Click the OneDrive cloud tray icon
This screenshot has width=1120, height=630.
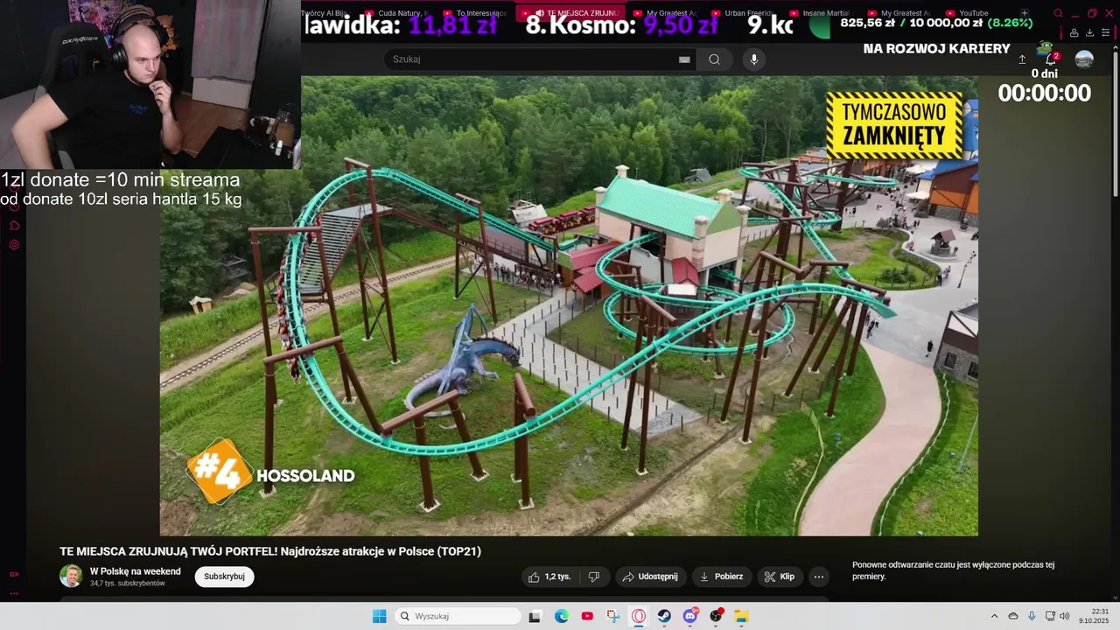pyautogui.click(x=1013, y=616)
